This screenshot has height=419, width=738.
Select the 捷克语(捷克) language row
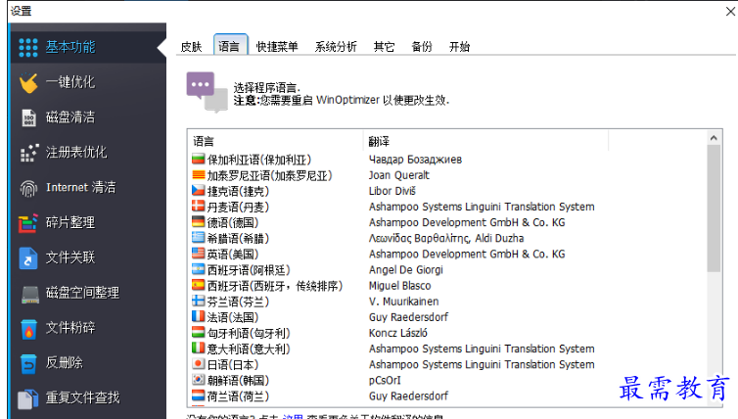point(447,191)
